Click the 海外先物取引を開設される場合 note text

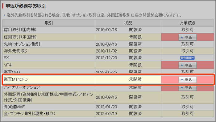pyautogui.click(x=94, y=15)
